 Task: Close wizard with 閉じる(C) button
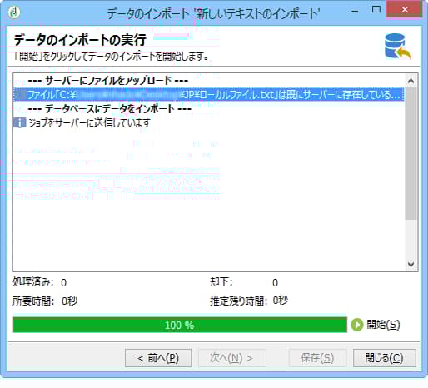(x=385, y=358)
